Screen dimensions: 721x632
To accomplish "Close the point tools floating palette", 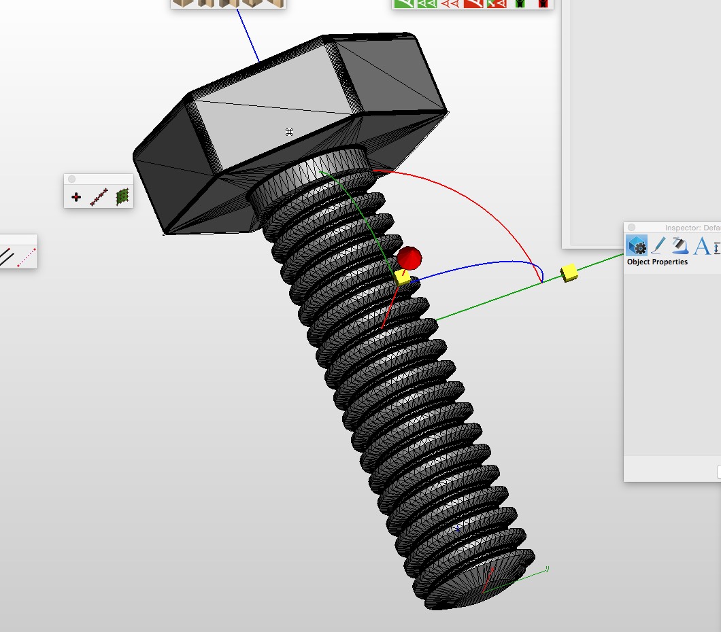I will coord(72,179).
